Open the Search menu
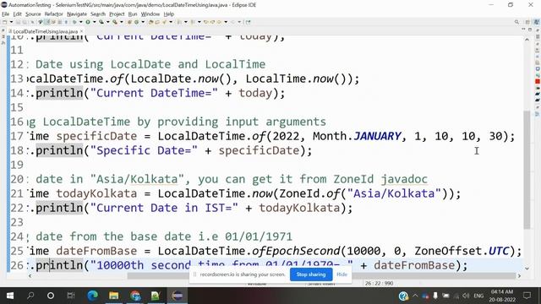 click(98, 14)
